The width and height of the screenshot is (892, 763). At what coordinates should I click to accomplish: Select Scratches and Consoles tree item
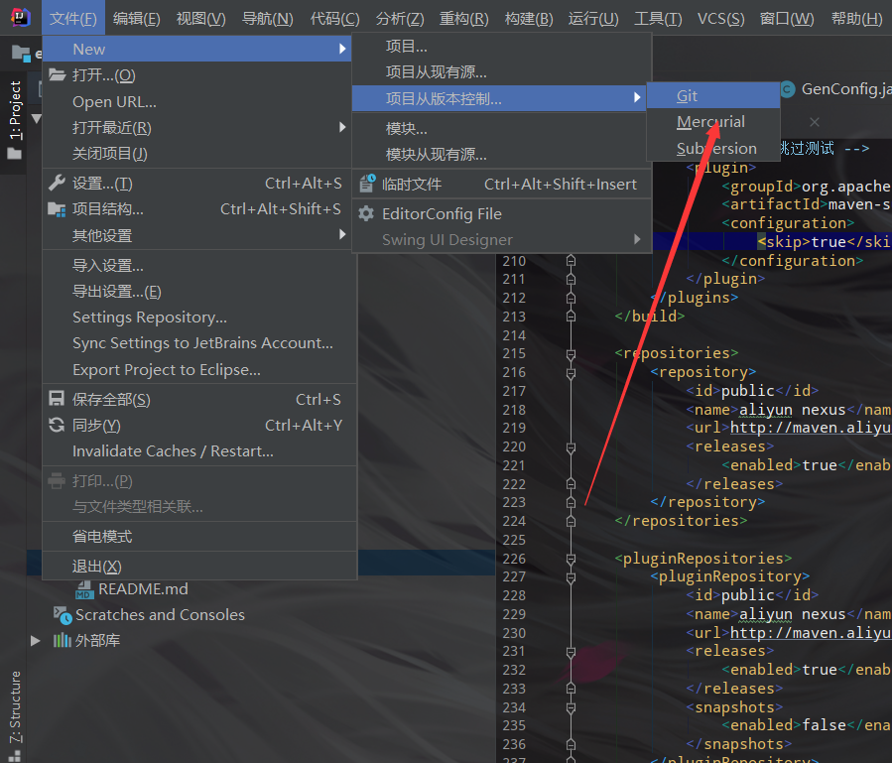pos(160,614)
